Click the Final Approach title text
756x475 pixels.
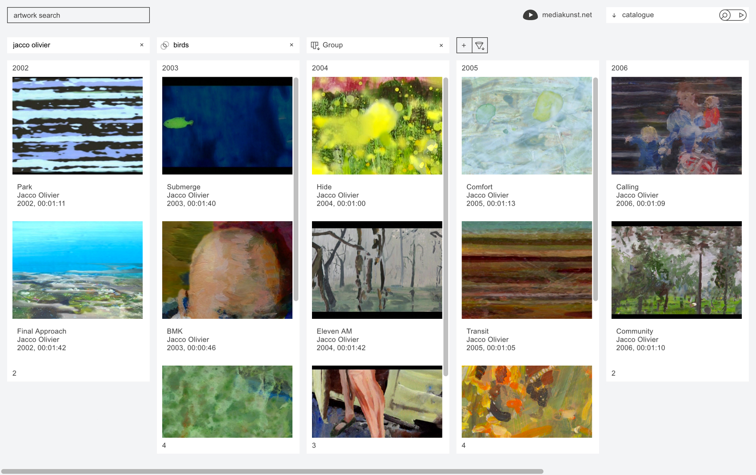pyautogui.click(x=42, y=331)
